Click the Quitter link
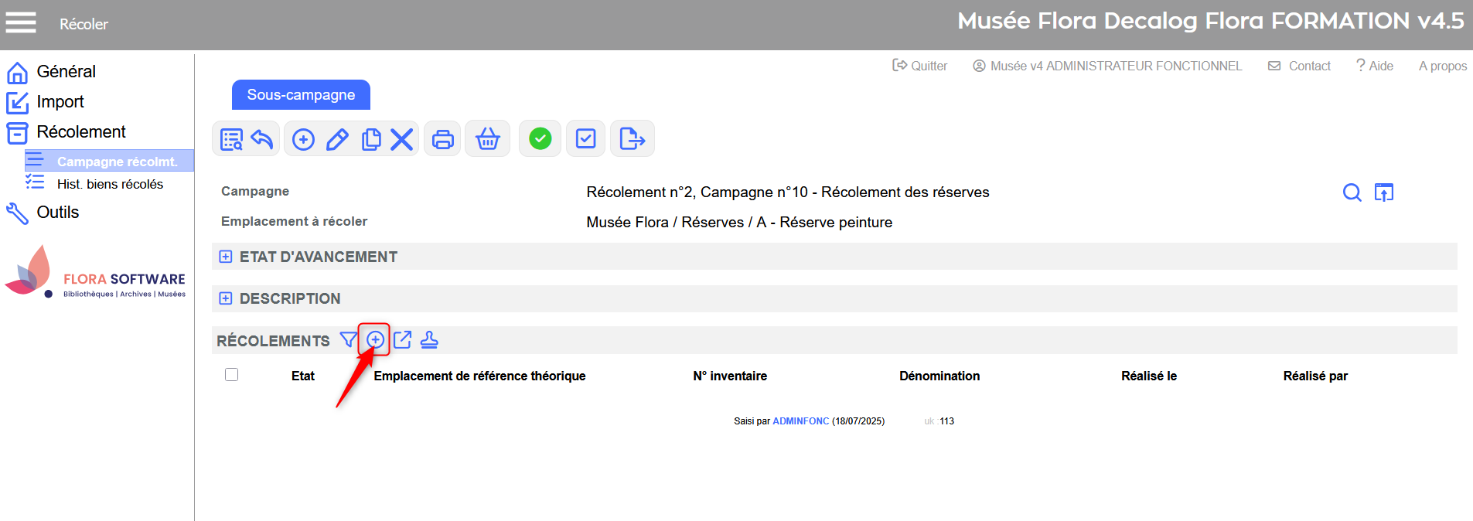 click(920, 66)
